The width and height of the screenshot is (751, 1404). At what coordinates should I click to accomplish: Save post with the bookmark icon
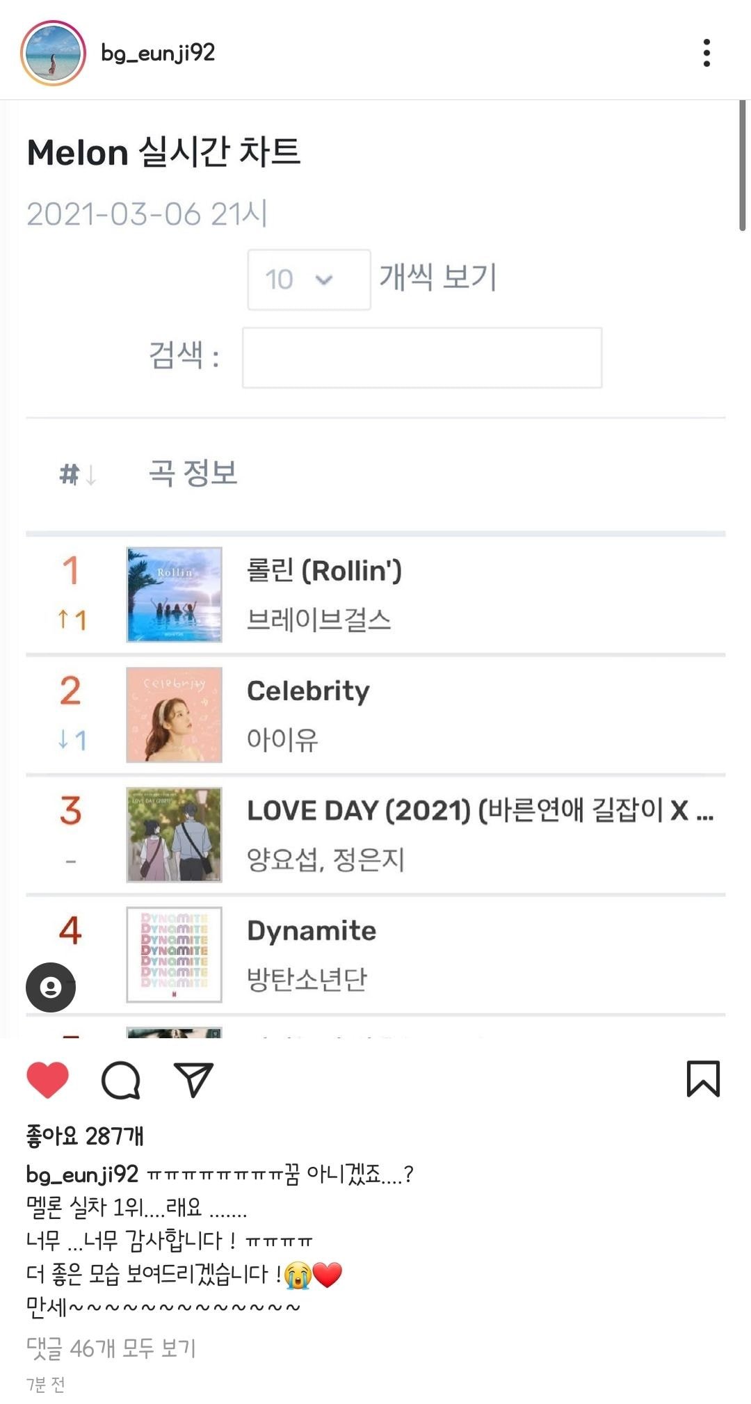click(703, 1079)
